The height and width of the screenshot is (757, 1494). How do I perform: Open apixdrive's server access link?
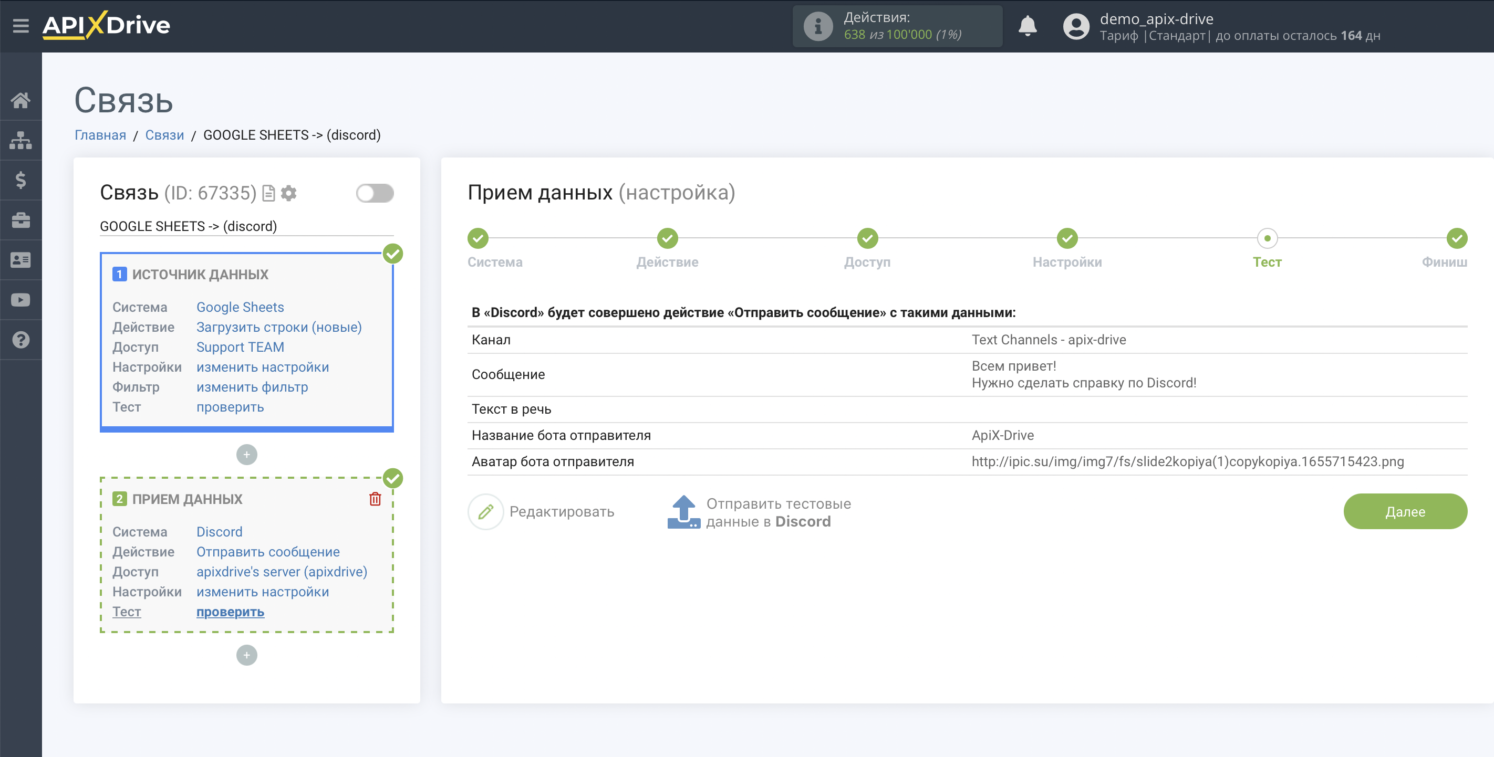282,572
